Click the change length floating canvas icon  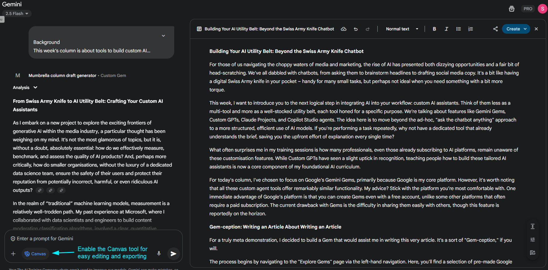coord(533,226)
